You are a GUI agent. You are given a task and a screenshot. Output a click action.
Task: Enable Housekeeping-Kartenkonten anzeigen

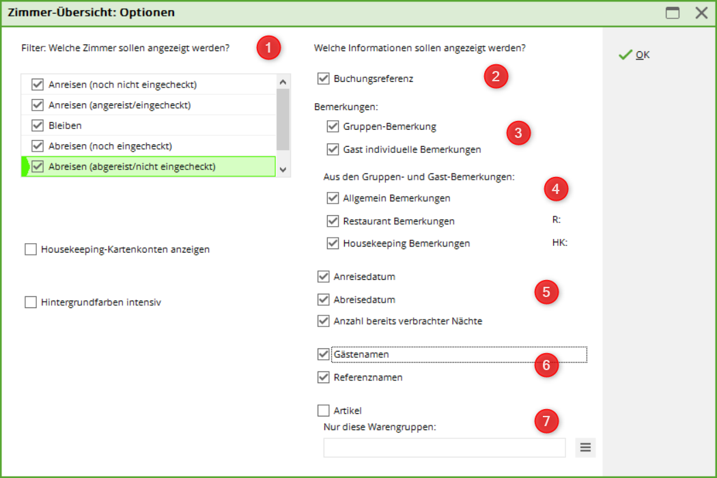click(31, 249)
